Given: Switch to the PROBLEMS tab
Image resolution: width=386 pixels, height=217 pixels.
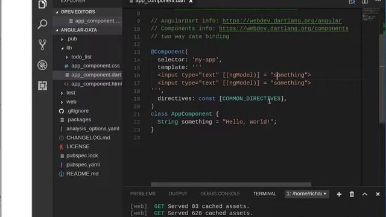Looking at the screenshot, I should point(143,194).
